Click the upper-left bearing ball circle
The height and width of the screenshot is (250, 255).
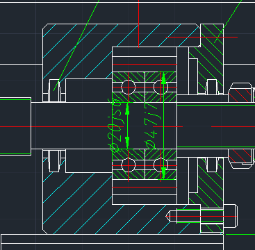pyautogui.click(x=129, y=87)
